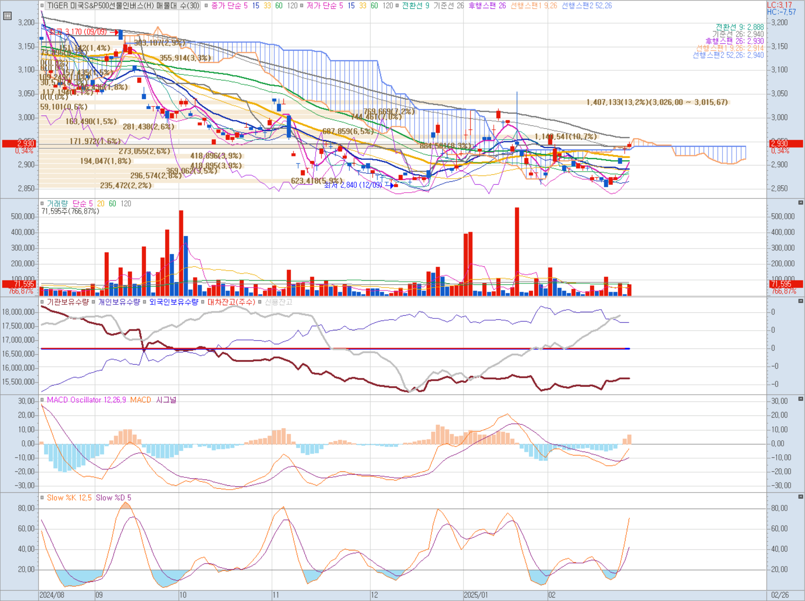
Task: Close the MACD Oscillator pane
Action: 801,399
